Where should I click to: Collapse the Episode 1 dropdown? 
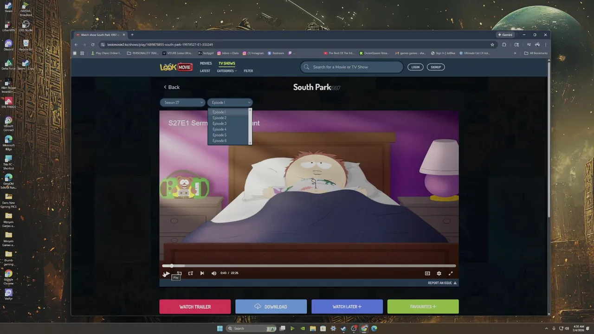coord(230,103)
